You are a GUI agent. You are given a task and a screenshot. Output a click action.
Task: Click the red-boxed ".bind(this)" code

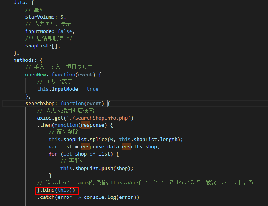pyautogui.click(x=56, y=190)
